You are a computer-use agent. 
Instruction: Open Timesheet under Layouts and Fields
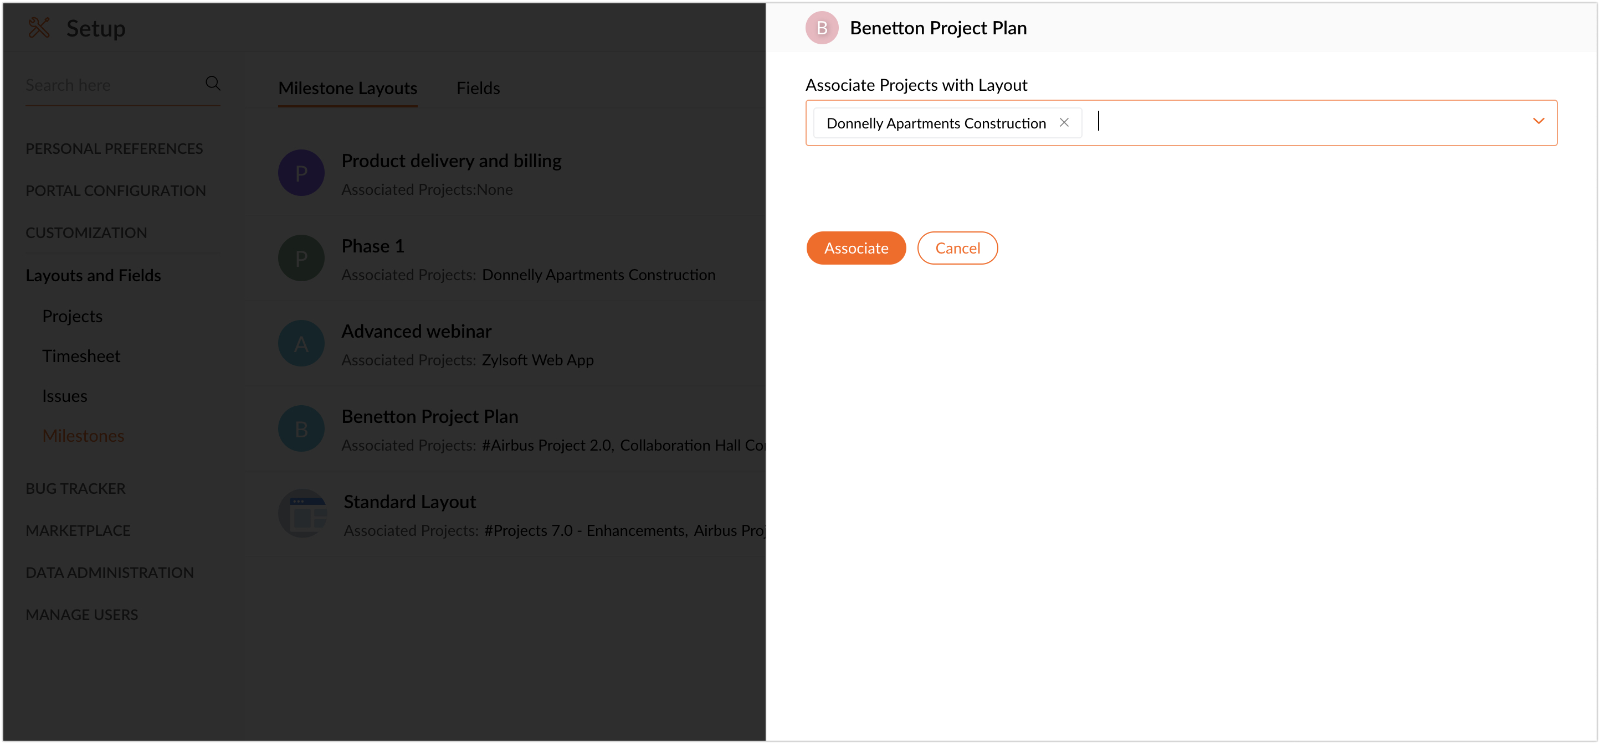(x=81, y=356)
